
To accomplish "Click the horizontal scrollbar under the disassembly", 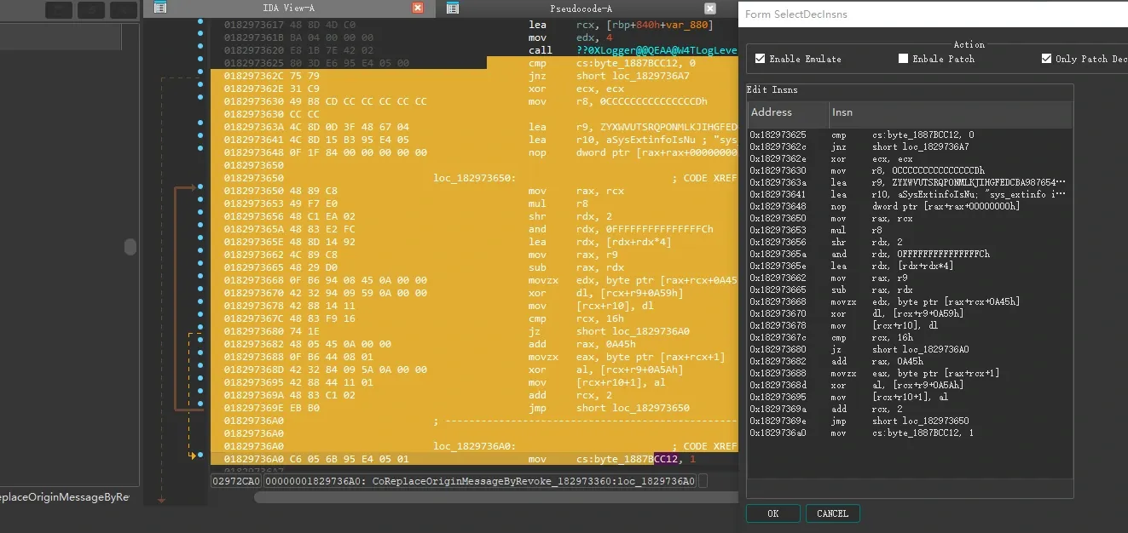I will (495, 497).
